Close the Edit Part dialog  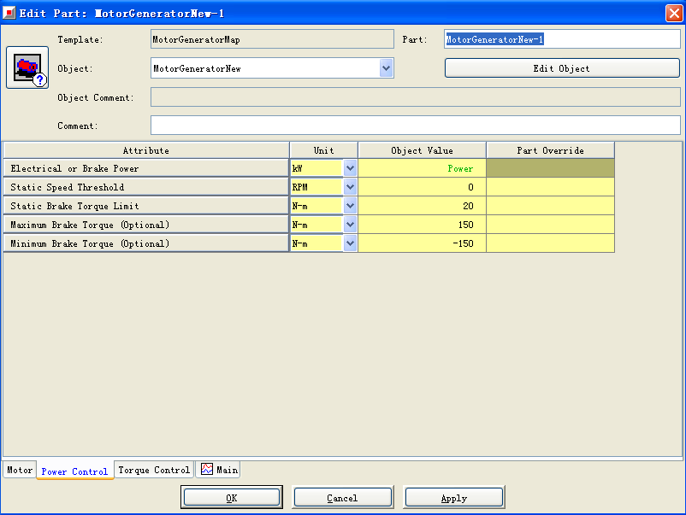[x=673, y=13]
